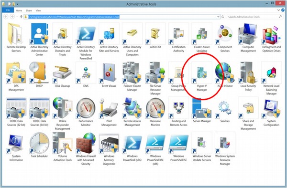Screen dimensions: 287x188
Task: Switch to the View ribbon tab
Action: point(38,10)
